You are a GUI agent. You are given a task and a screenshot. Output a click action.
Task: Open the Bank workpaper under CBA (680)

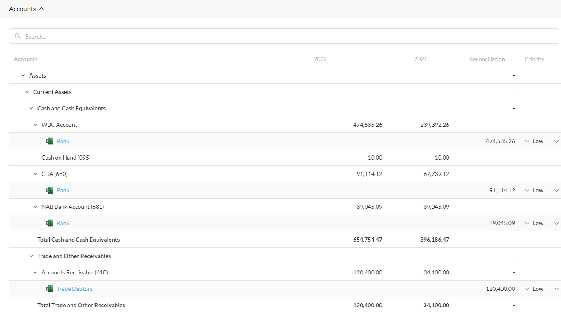click(x=63, y=190)
